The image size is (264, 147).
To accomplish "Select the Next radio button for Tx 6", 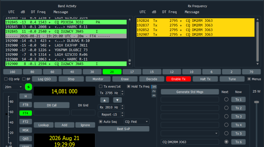I will coord(226,142).
